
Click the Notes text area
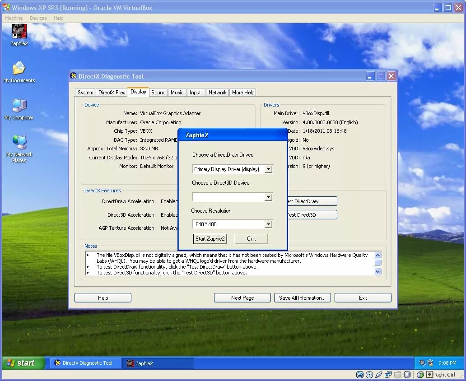click(230, 264)
